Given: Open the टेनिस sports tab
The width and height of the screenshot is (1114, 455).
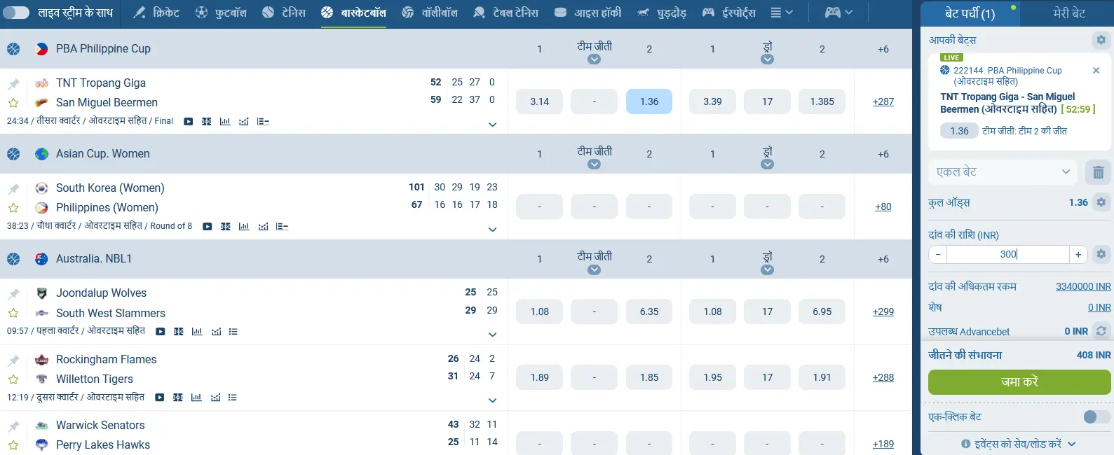Looking at the screenshot, I should point(284,13).
